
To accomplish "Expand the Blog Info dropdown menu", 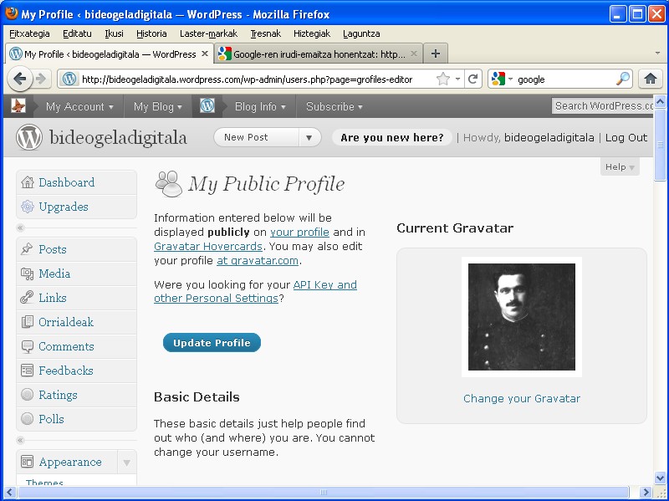I will [260, 106].
